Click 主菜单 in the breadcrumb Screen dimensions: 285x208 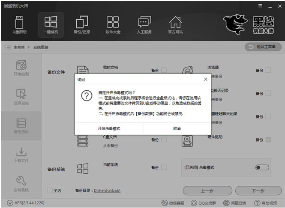[x=18, y=47]
